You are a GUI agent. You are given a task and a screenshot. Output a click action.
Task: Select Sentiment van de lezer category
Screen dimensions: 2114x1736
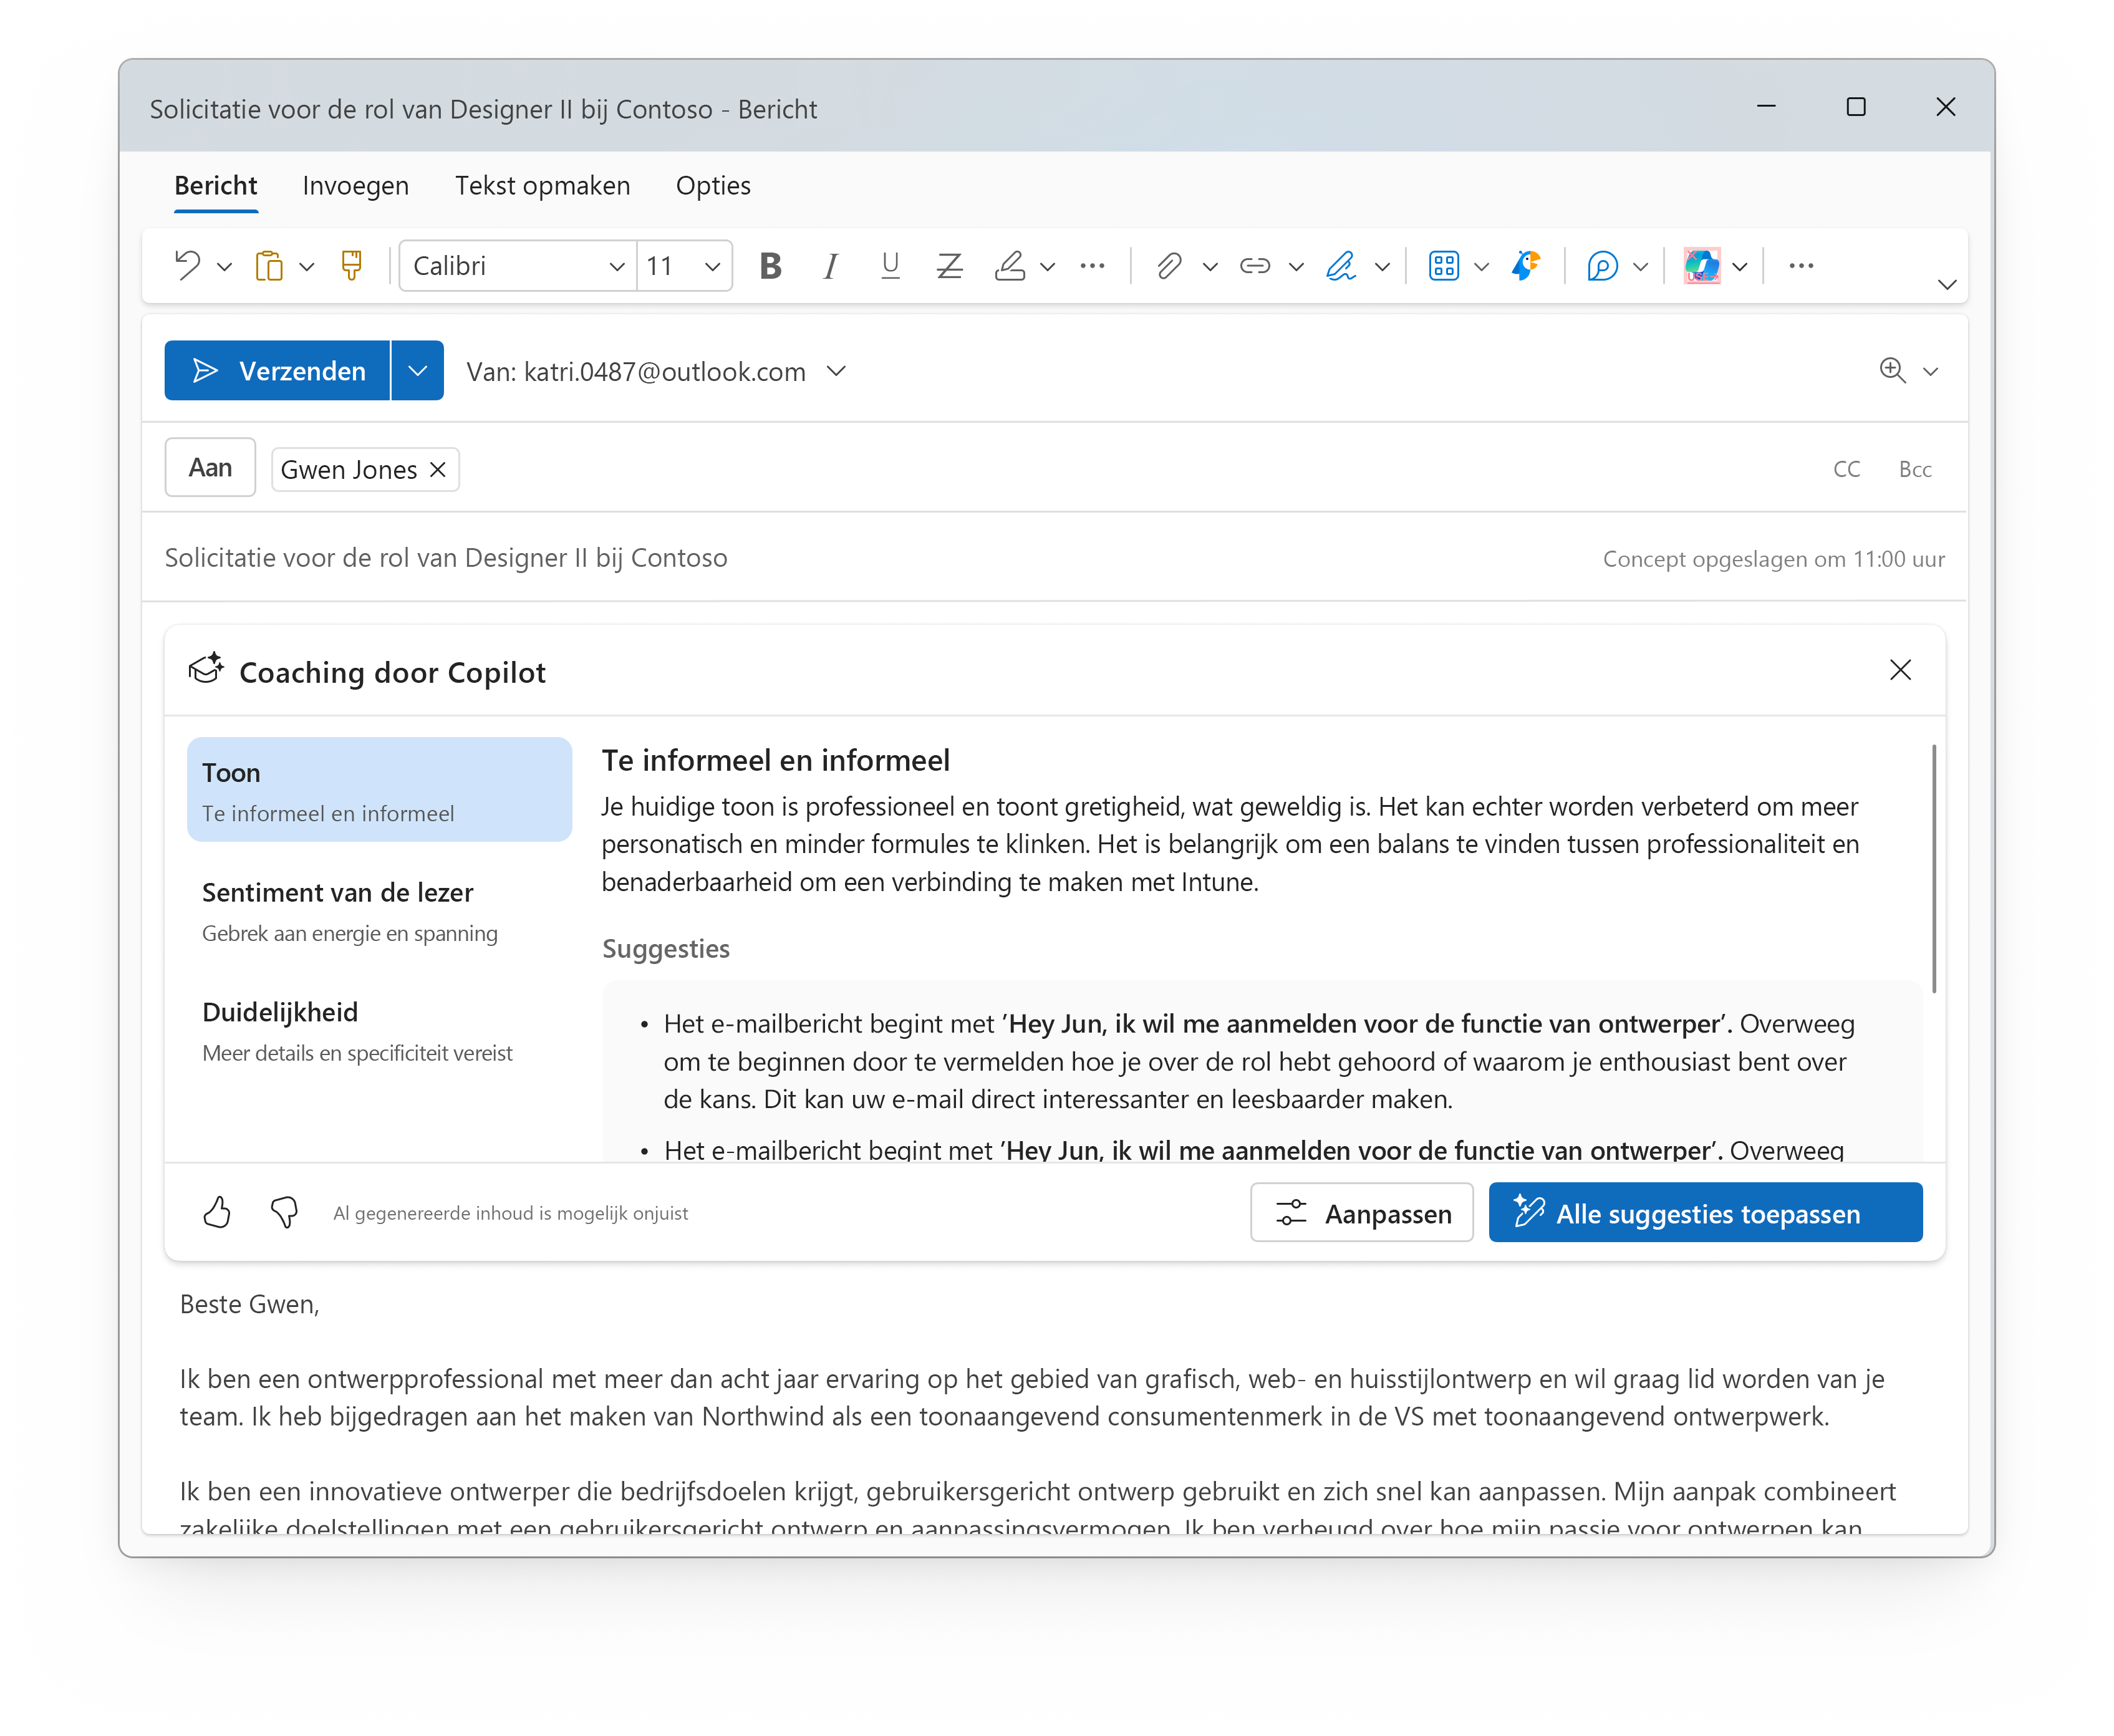[379, 910]
